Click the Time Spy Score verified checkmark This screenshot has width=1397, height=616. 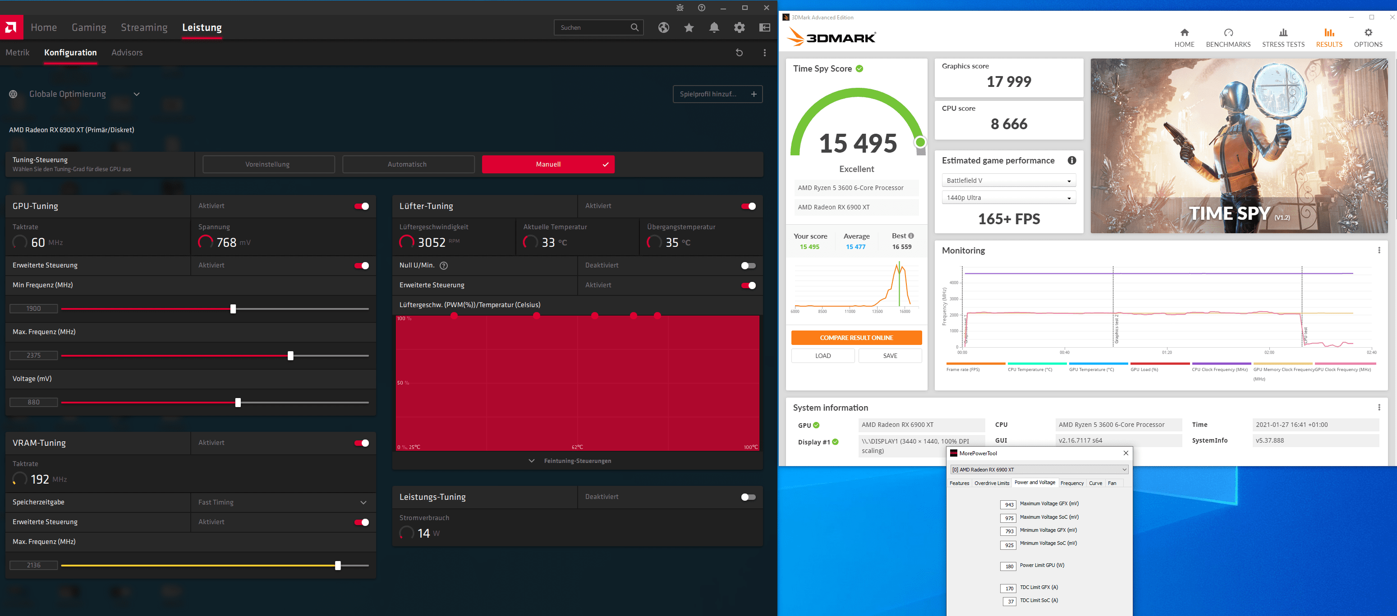859,69
